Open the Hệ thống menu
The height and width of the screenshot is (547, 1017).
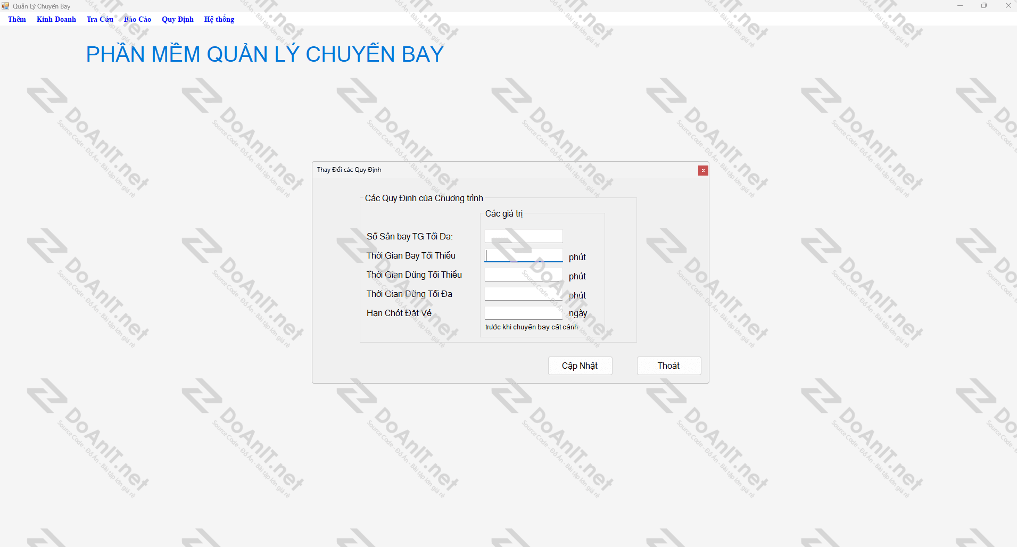click(x=219, y=19)
